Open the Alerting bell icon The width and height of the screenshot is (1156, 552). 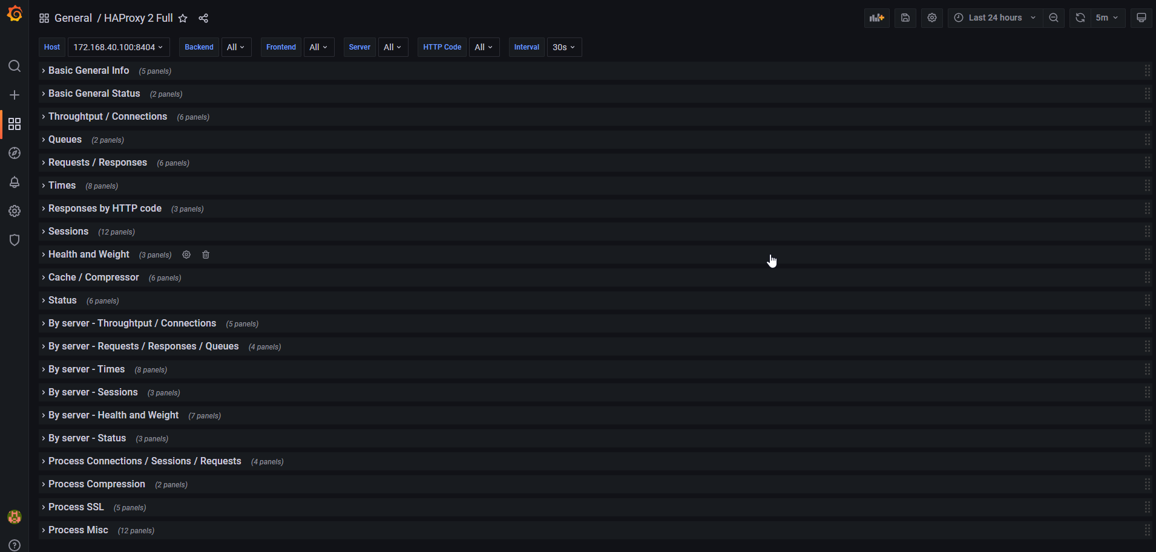tap(15, 182)
